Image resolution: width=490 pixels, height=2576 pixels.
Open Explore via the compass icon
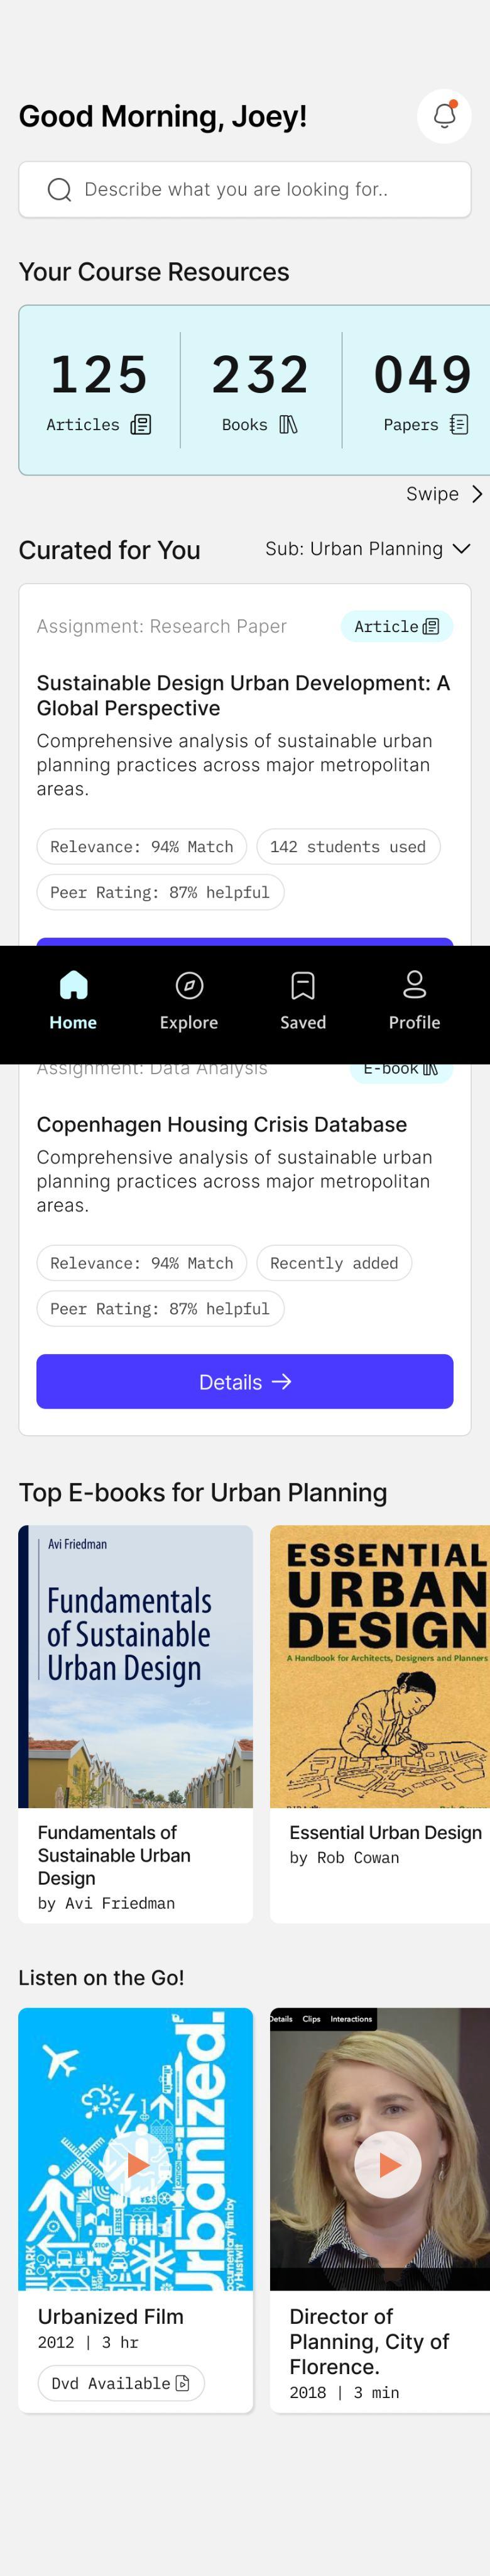[x=188, y=986]
